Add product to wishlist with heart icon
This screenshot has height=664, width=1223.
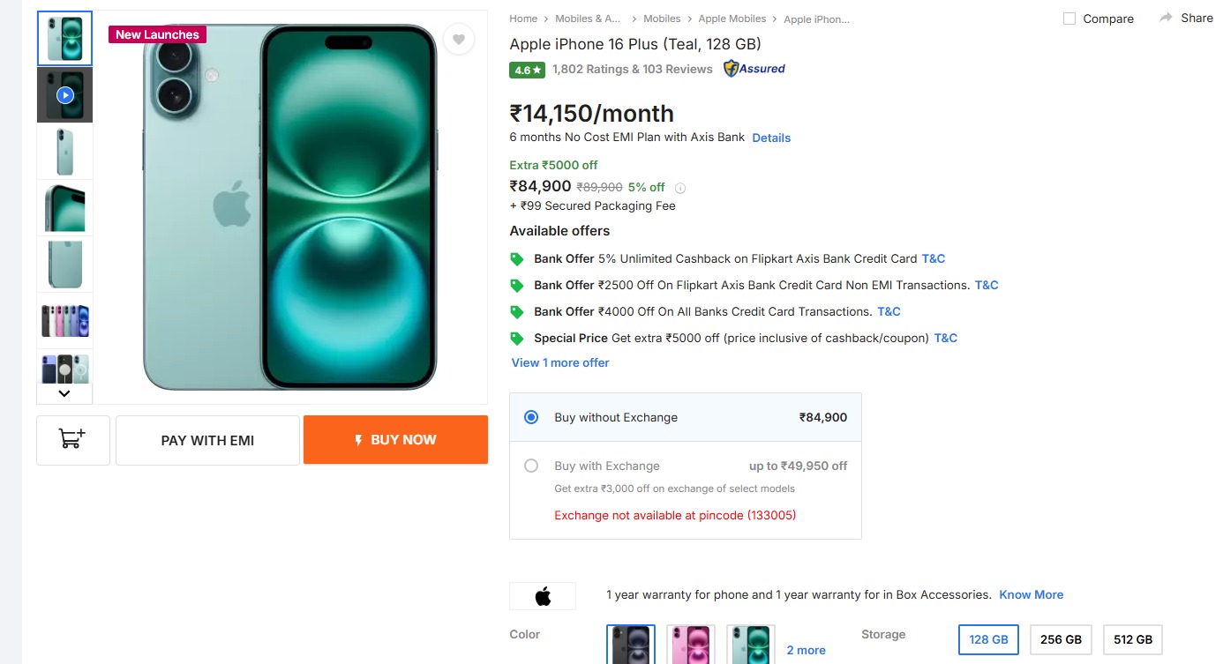click(459, 39)
